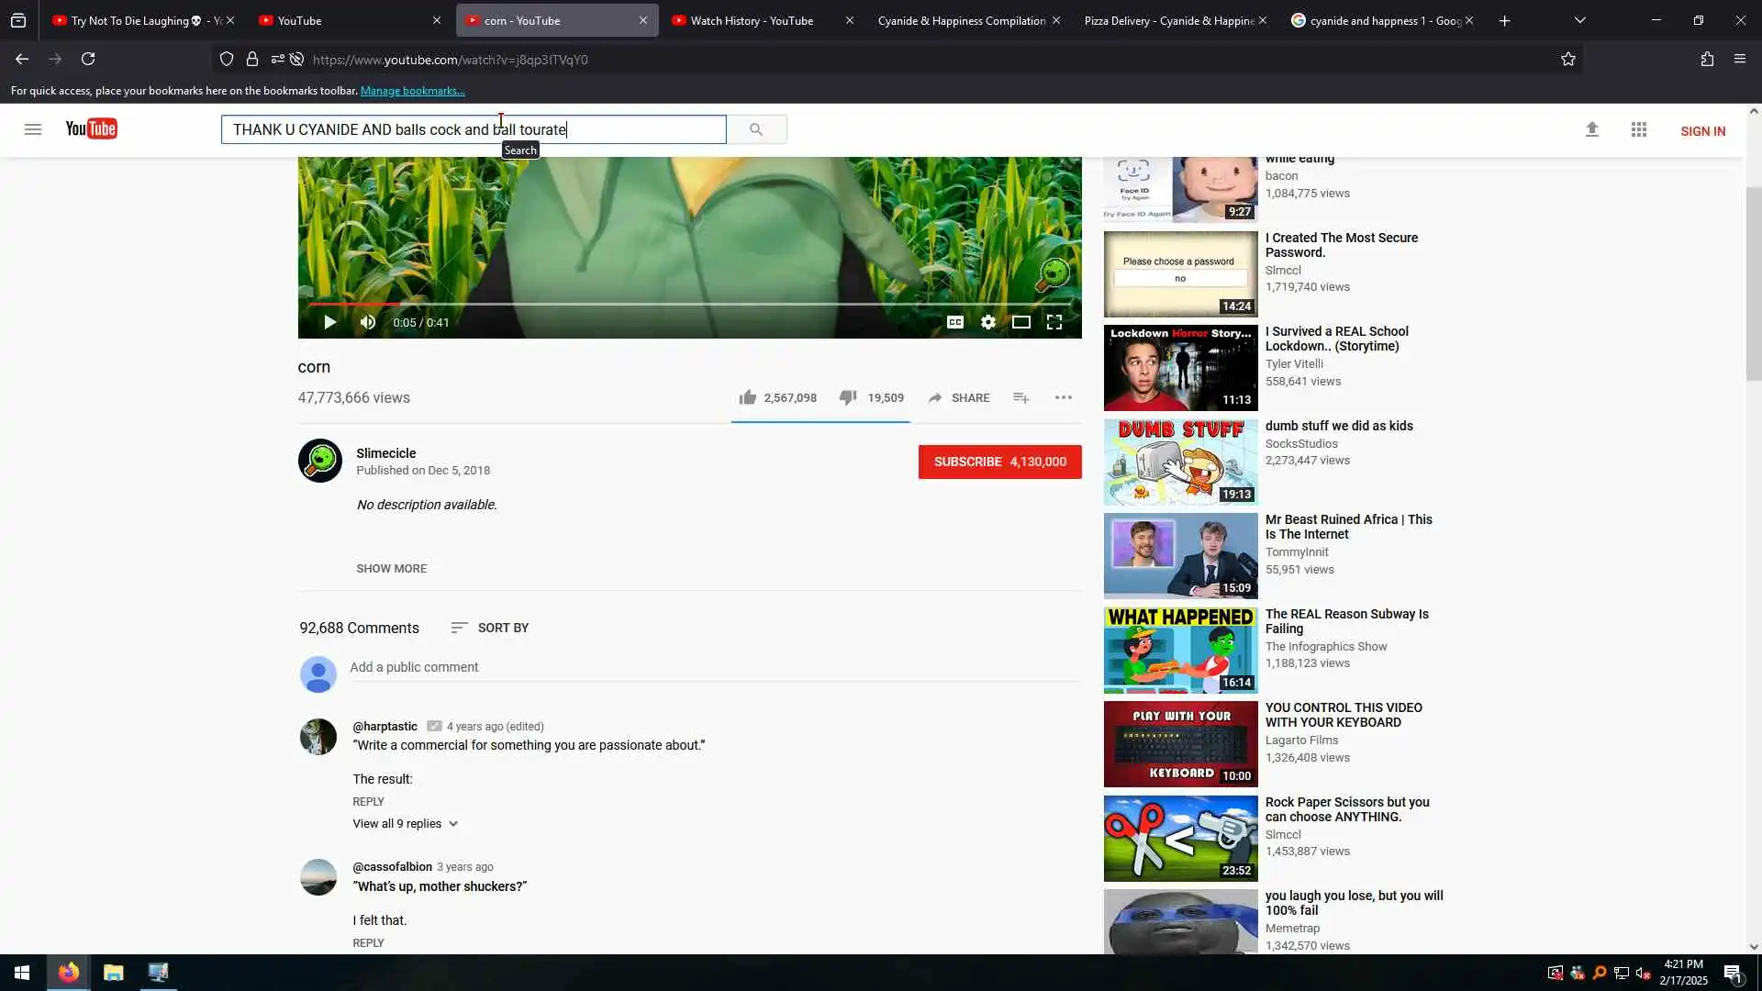Viewport: 1762px width, 991px height.
Task: Toggle closed captions on the video
Action: pos(954,322)
